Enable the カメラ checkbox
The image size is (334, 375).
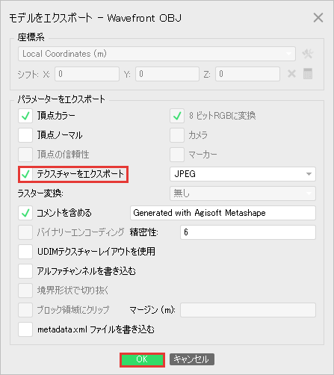point(177,135)
